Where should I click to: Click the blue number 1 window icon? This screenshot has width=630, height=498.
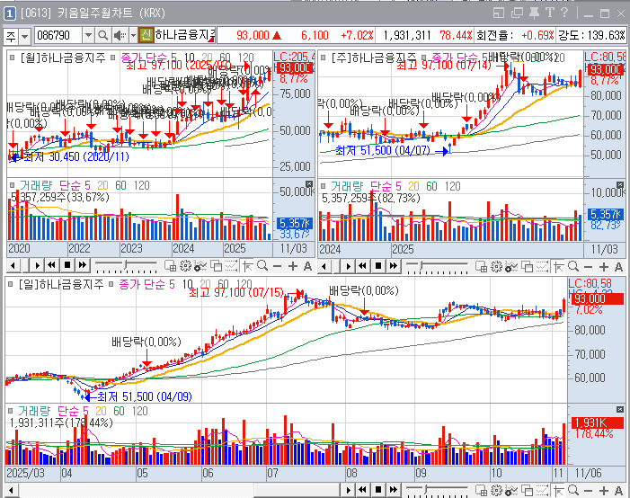pos(9,13)
